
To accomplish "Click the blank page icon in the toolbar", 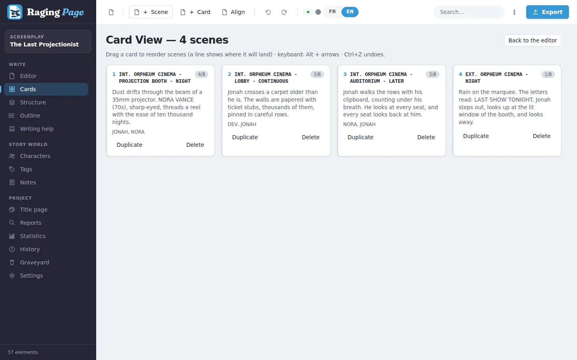I will pyautogui.click(x=111, y=12).
